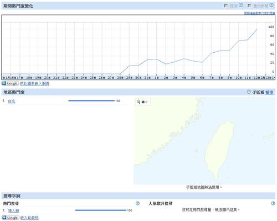The width and height of the screenshot is (277, 221).
Task: Open the 嵌入此表格 embed table link
Action: [x=29, y=218]
